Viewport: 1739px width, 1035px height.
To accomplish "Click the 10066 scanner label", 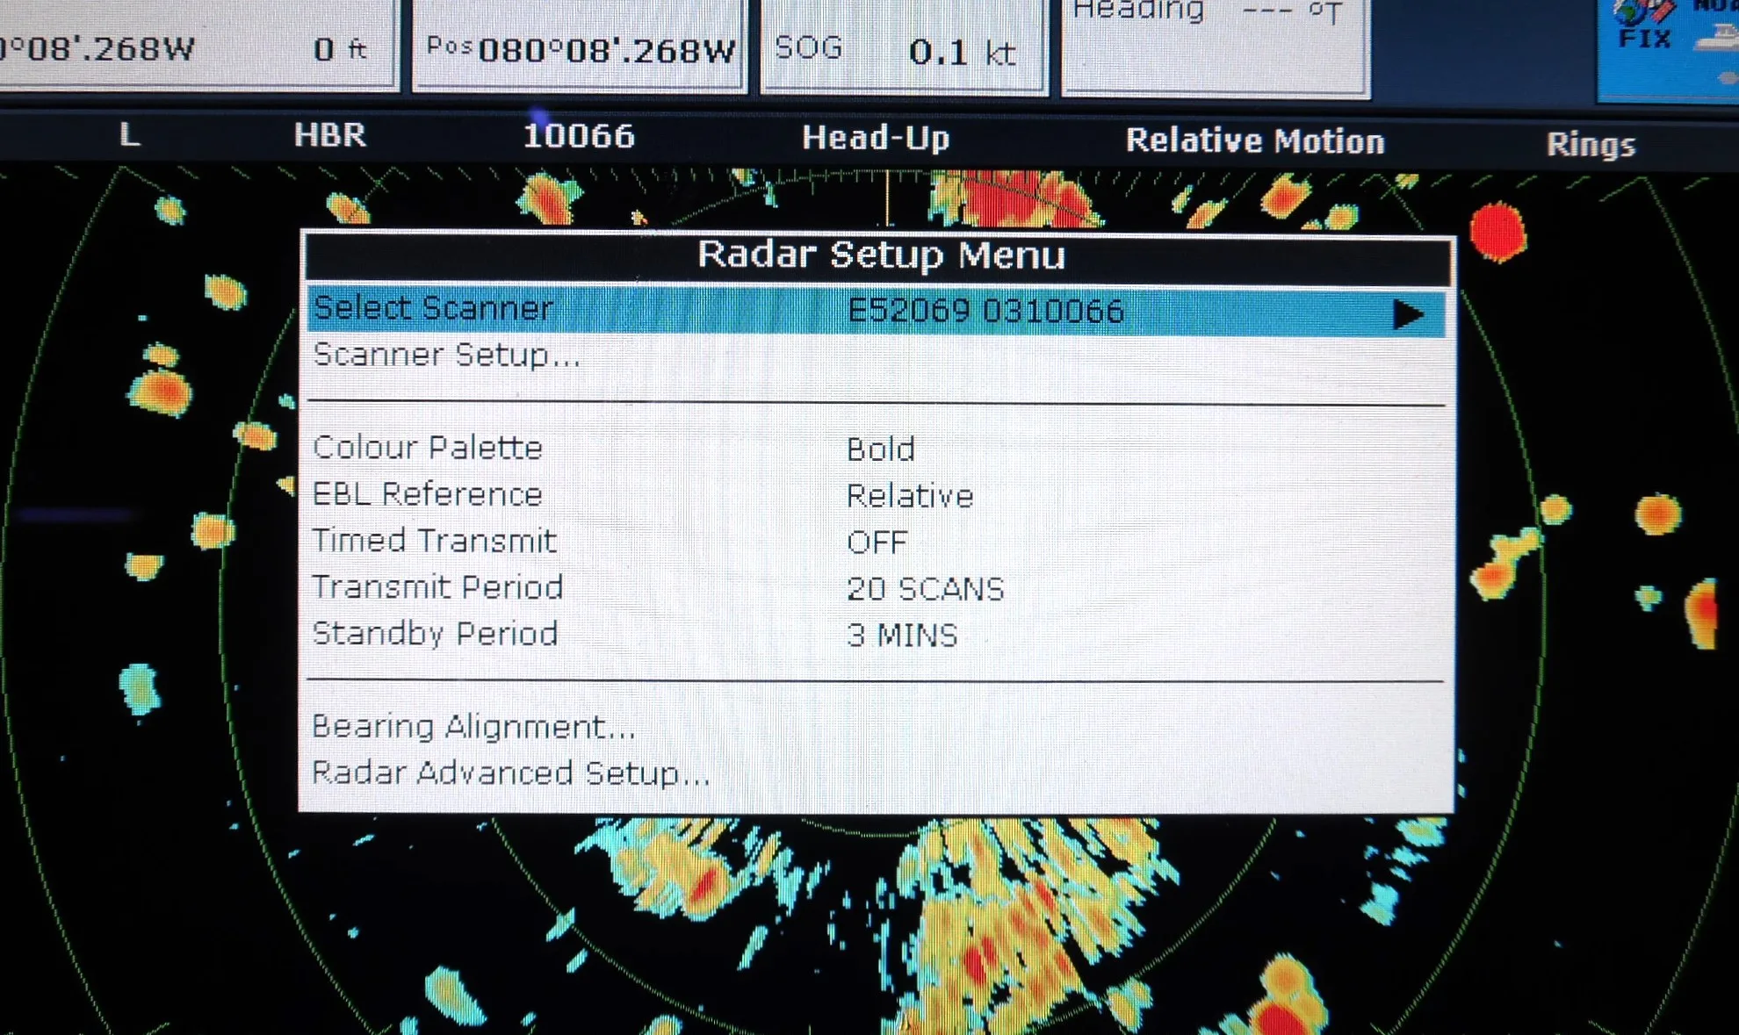I will pos(578,136).
